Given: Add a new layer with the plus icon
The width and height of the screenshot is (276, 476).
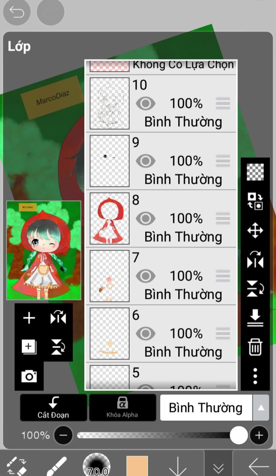Looking at the screenshot, I should (x=29, y=318).
